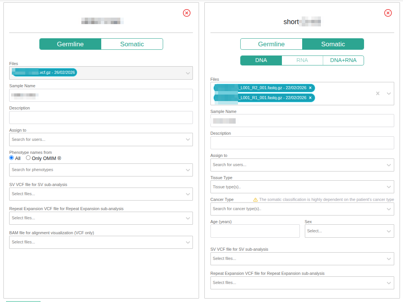Close the left germline sample panel
Viewport: 403px width, 302px height.
(187, 13)
